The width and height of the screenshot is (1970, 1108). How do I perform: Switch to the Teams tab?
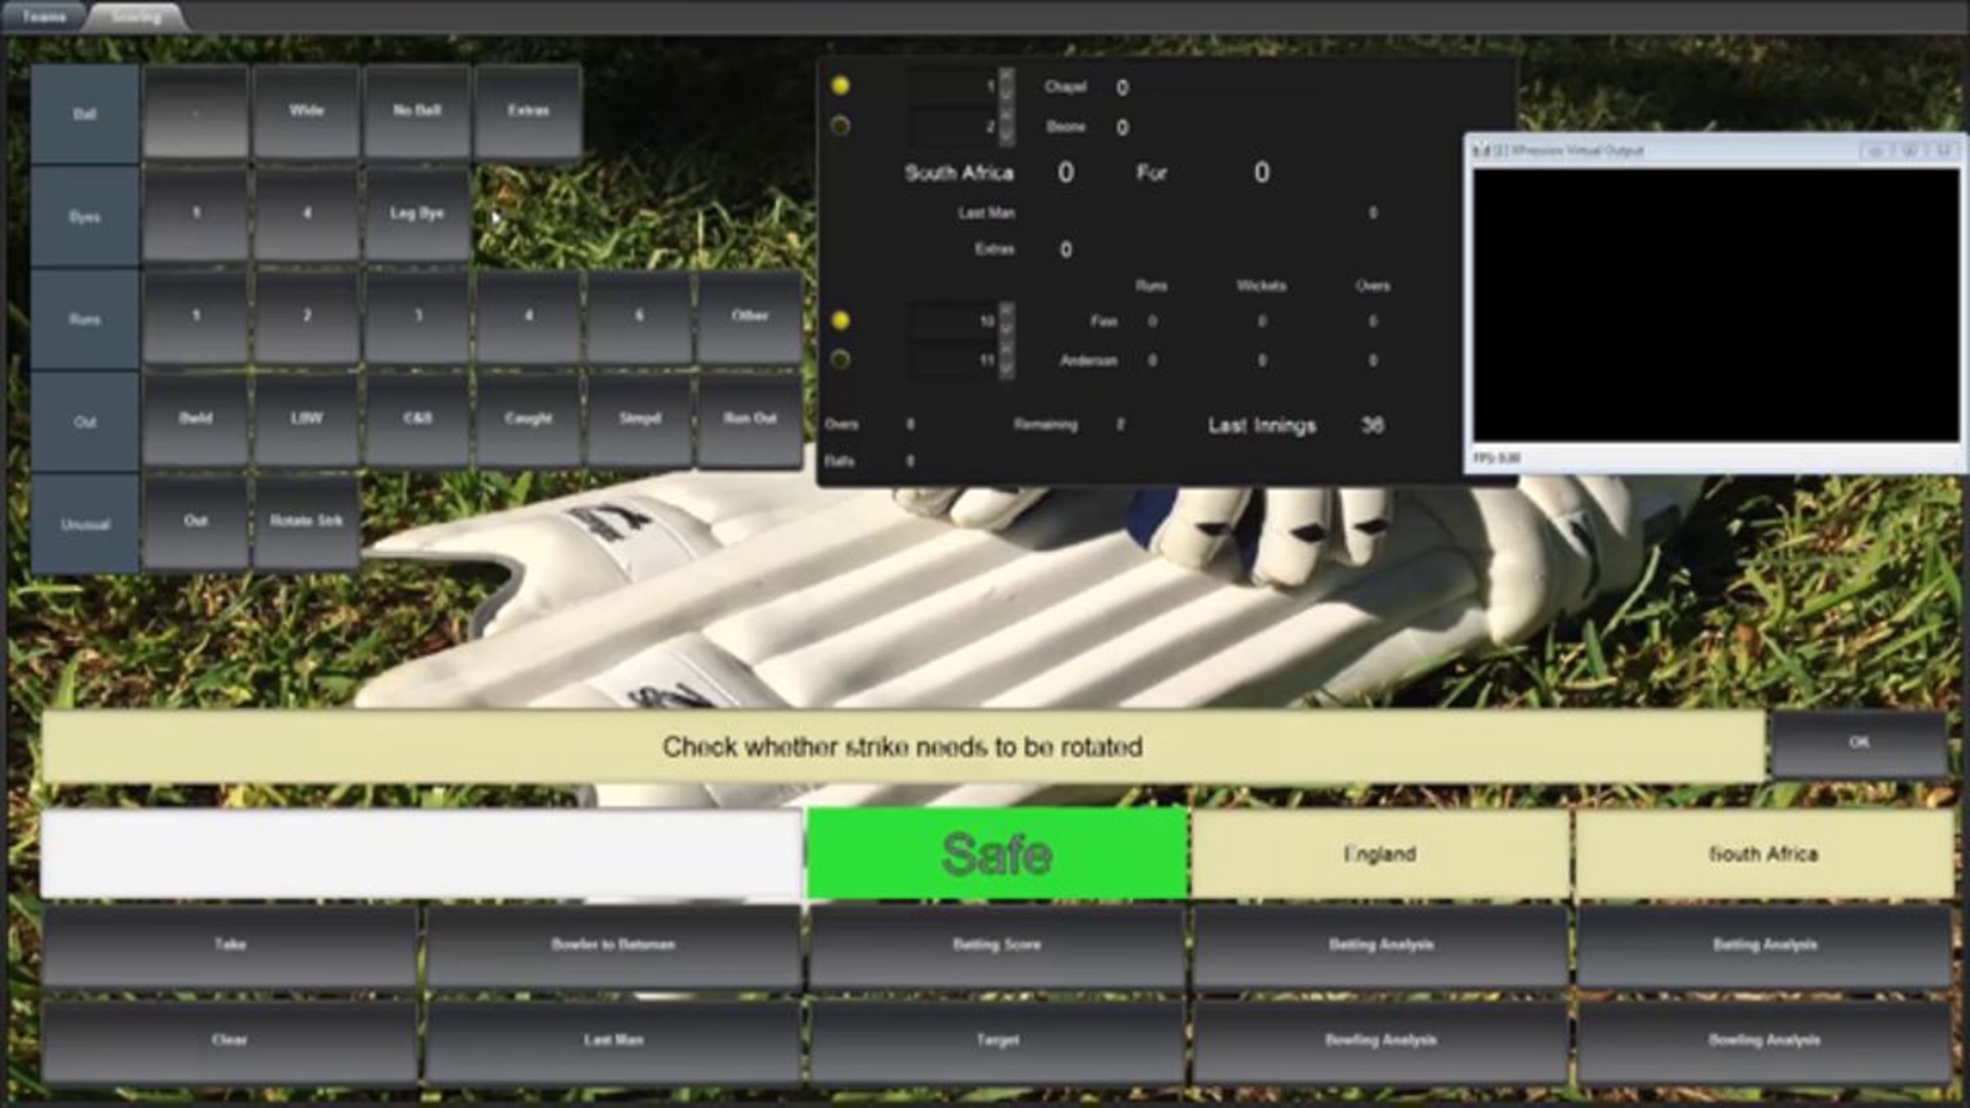(43, 16)
